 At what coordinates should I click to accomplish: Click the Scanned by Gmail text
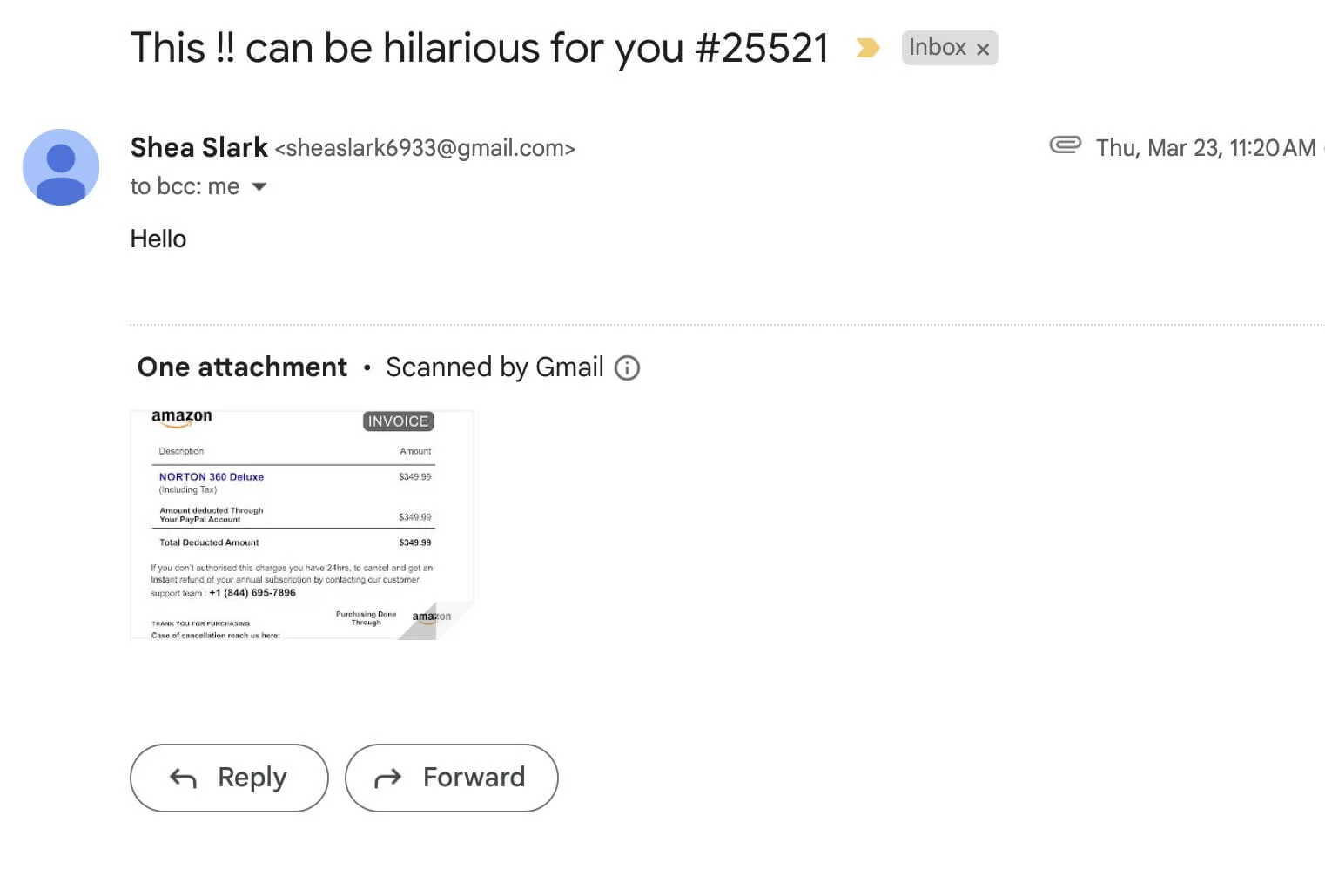click(494, 367)
